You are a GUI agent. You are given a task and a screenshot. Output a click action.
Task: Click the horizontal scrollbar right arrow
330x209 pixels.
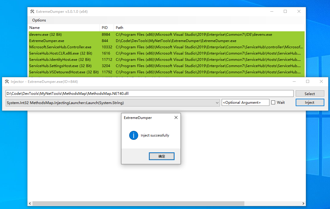pyautogui.click(x=303, y=203)
